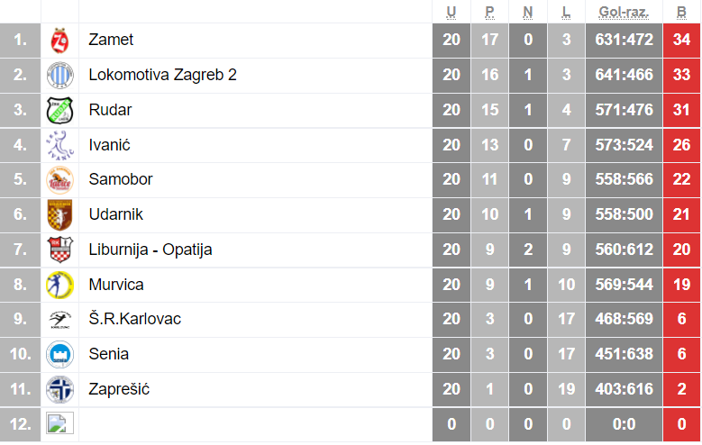Click the Gol-raz. column header

click(x=623, y=12)
